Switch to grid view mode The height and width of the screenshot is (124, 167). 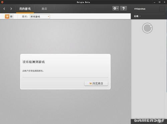[7, 16]
